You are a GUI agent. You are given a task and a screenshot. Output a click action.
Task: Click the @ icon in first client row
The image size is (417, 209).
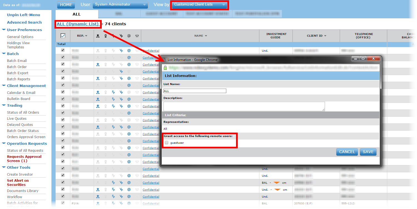[129, 51]
